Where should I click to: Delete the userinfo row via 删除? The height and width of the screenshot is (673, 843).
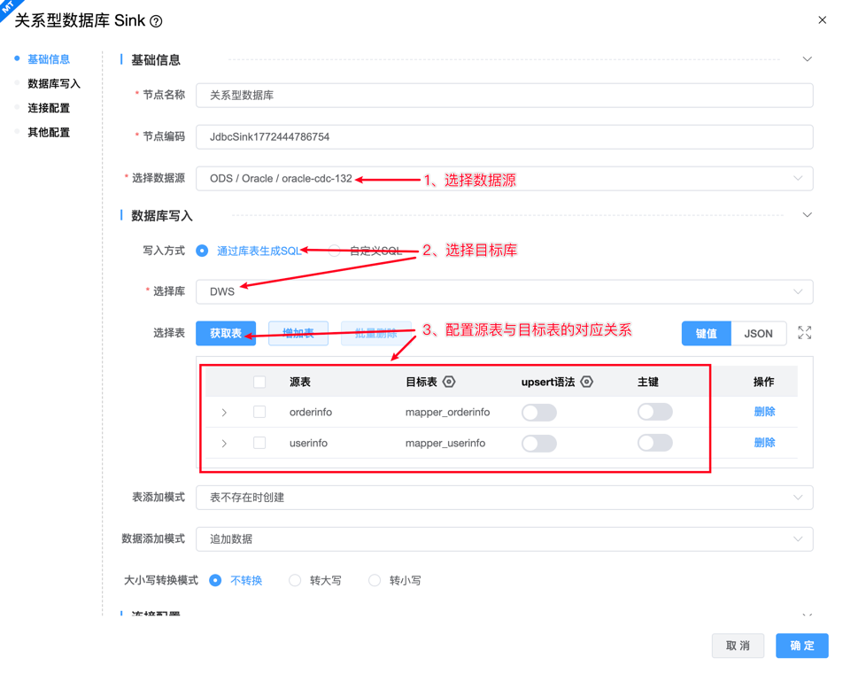(x=763, y=443)
